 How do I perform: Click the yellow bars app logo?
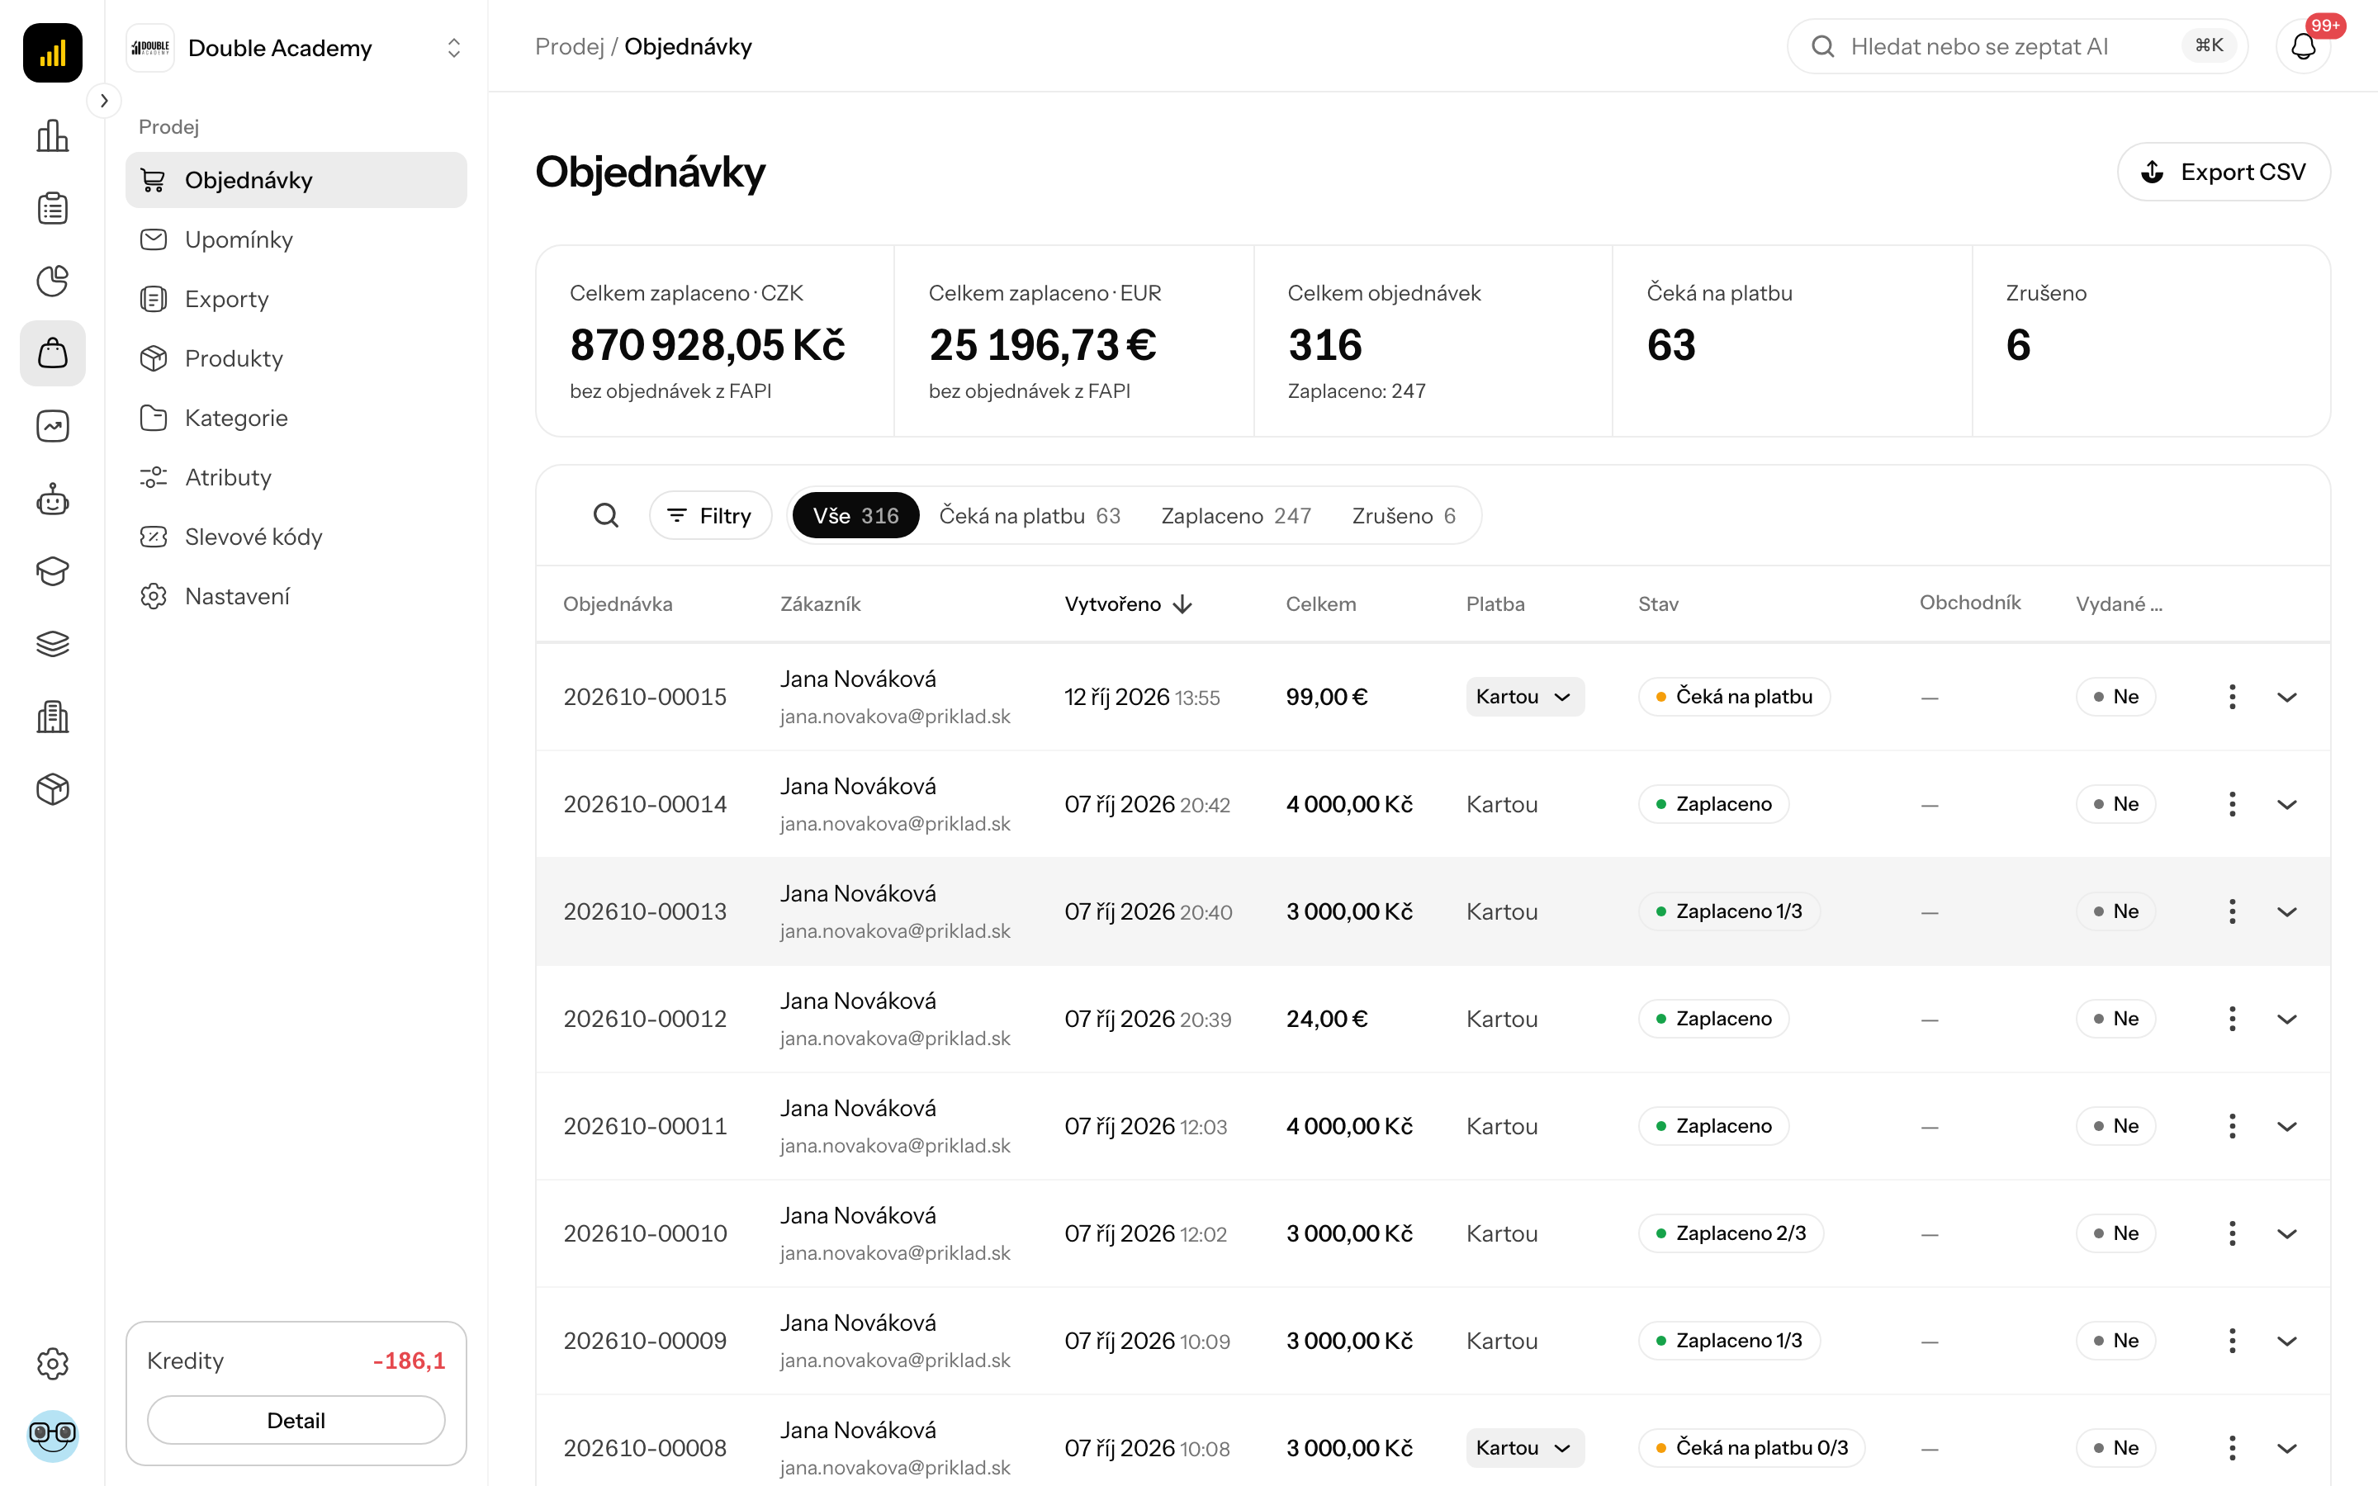click(52, 52)
